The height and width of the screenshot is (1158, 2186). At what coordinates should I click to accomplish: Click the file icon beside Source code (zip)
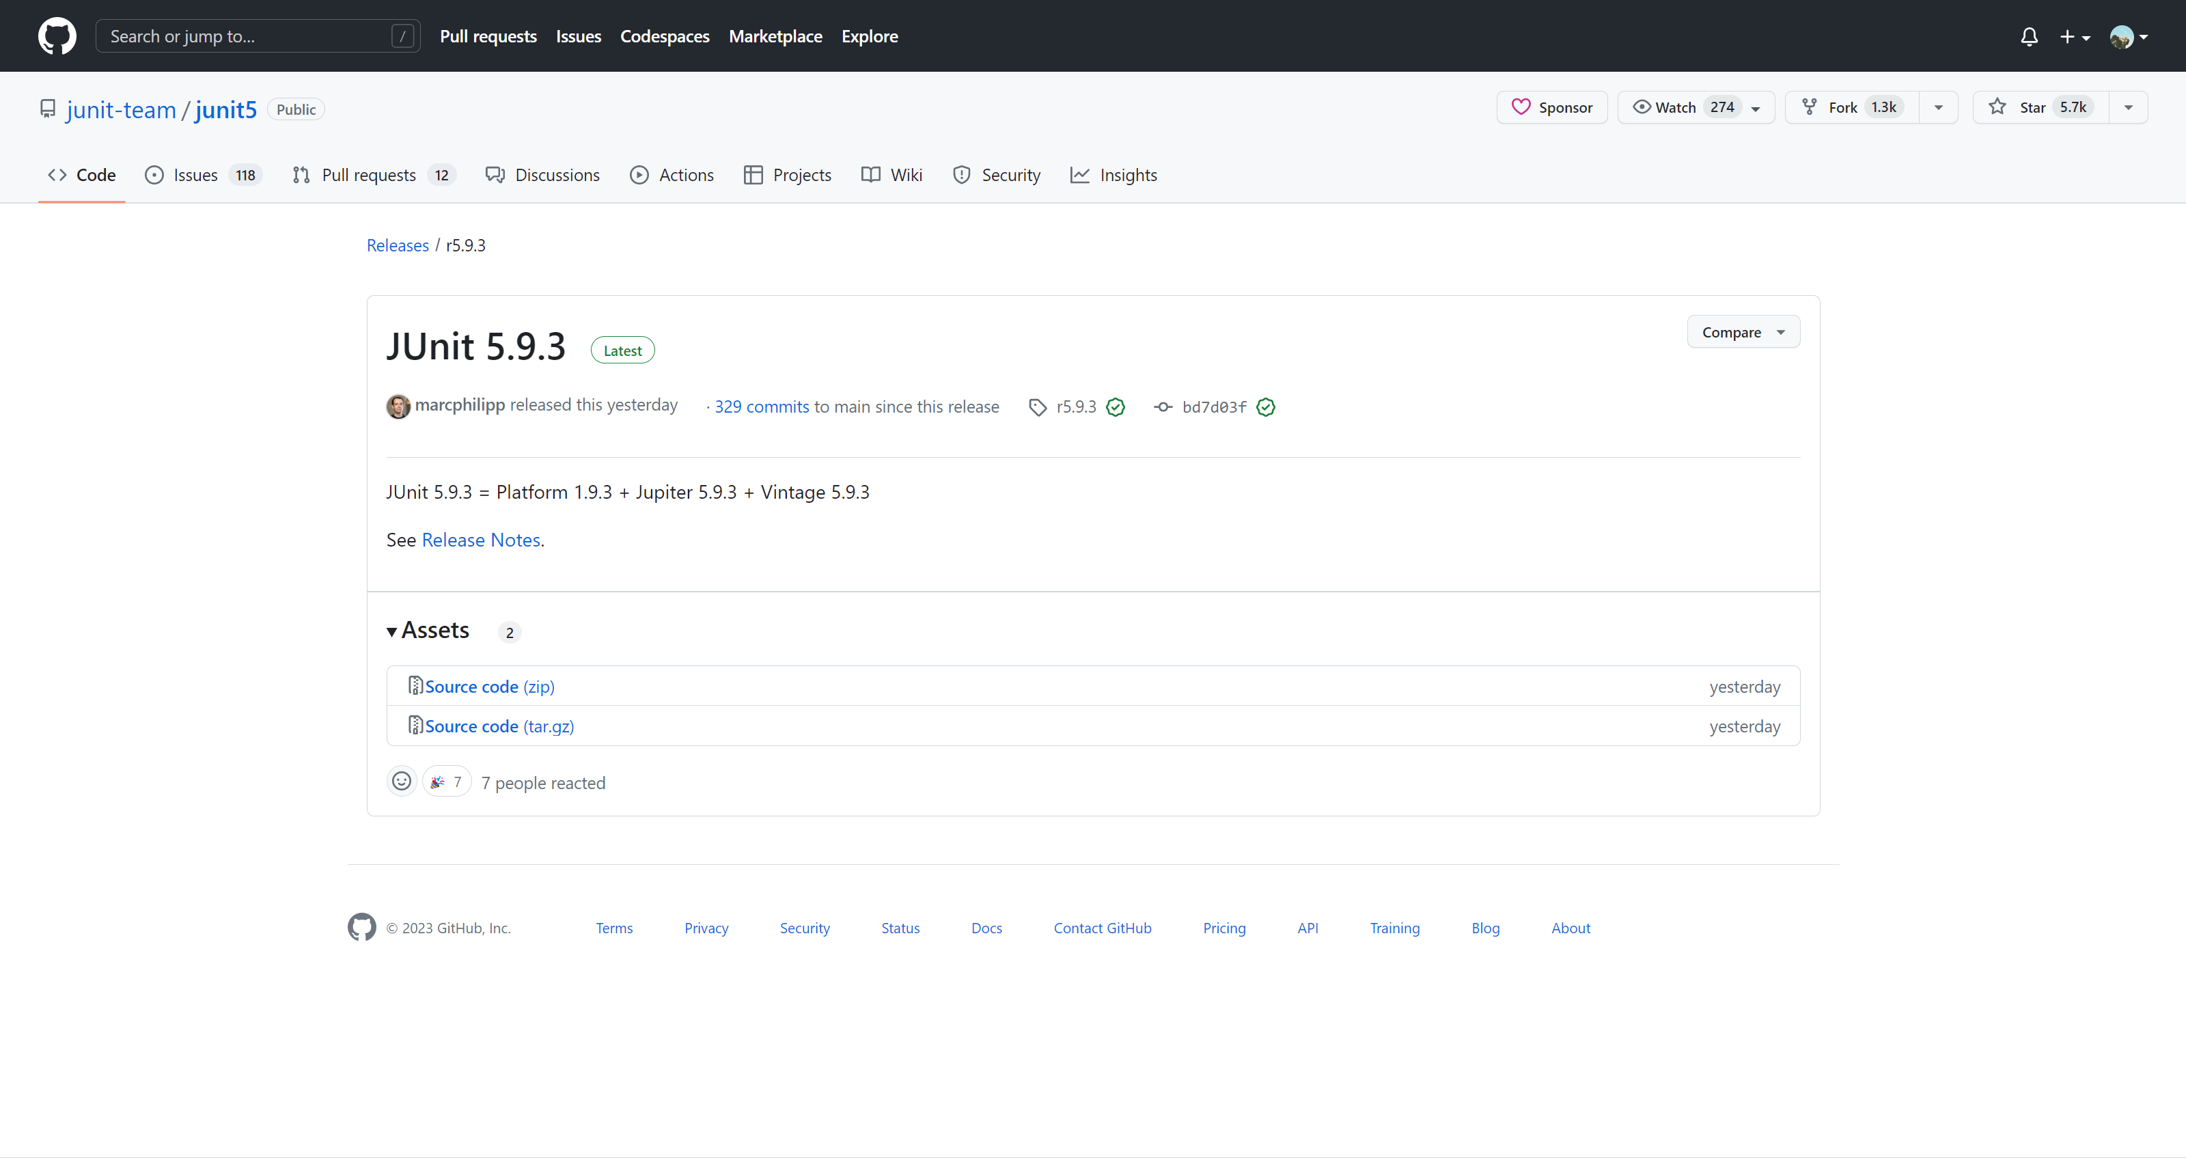pyautogui.click(x=415, y=685)
